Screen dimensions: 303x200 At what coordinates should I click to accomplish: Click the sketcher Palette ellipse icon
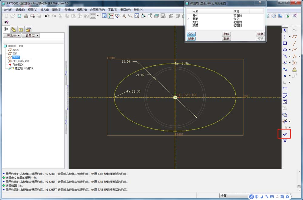coord(285,115)
